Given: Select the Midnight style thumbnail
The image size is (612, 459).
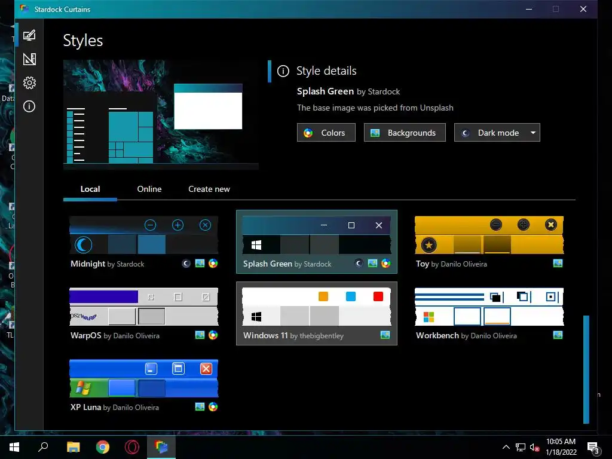Looking at the screenshot, I should 143,235.
